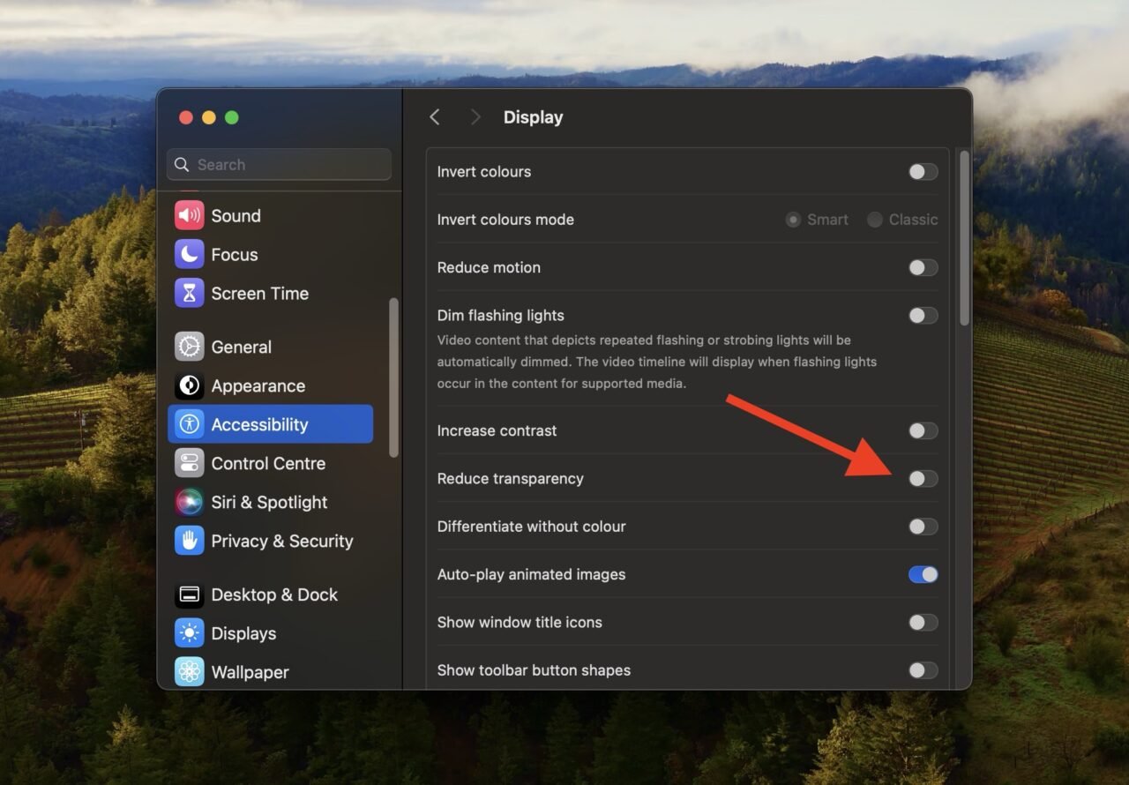Click the Privacy & Security hand icon
Screen dimensions: 1129x785
pos(189,541)
